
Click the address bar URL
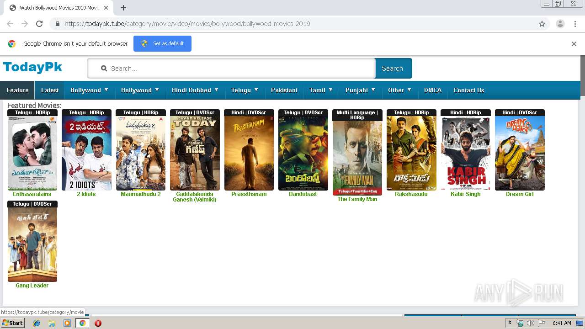[x=187, y=24]
